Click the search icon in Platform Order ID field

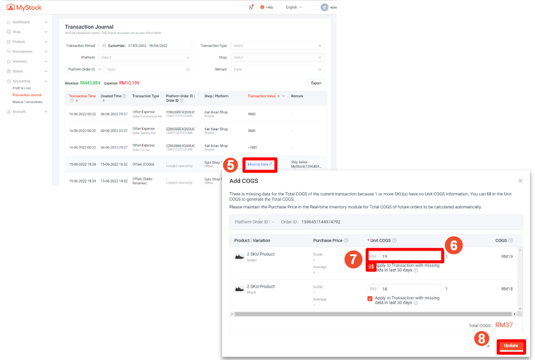coord(188,69)
